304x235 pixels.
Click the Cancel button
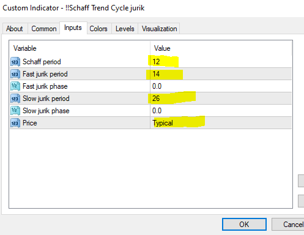point(288,225)
